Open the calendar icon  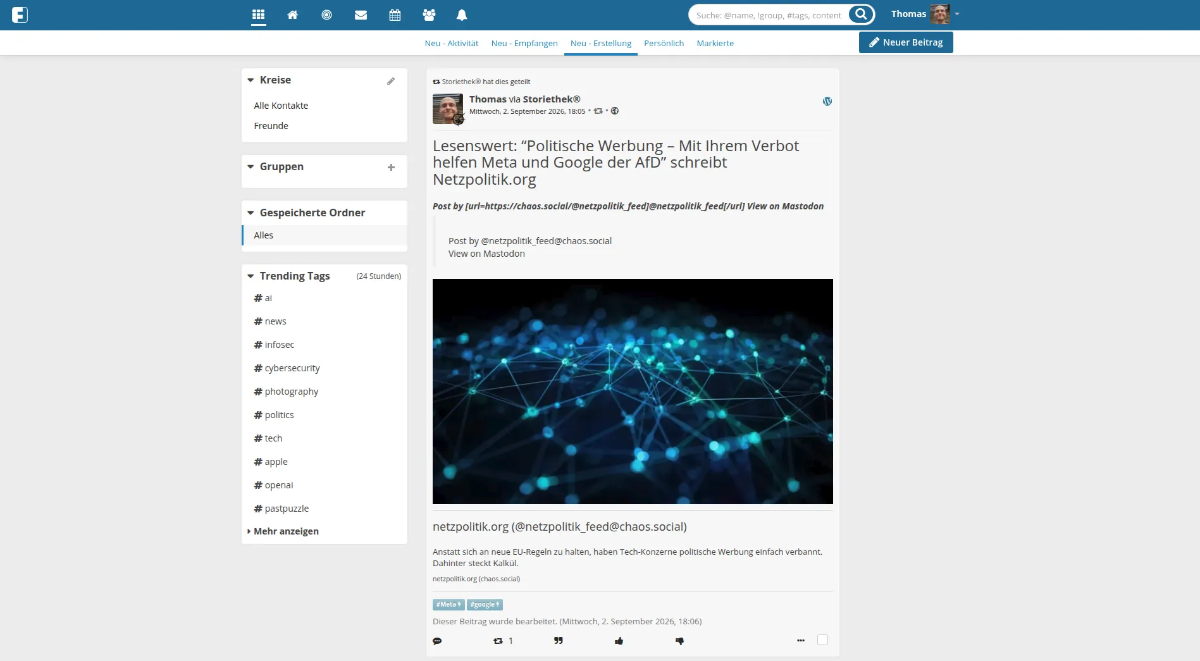[395, 15]
